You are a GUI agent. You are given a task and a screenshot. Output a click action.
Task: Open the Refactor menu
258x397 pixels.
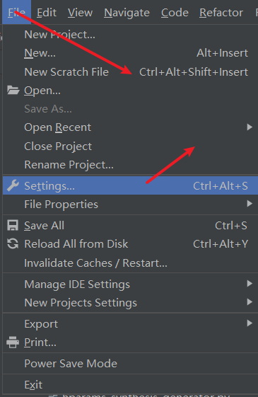[x=221, y=13]
